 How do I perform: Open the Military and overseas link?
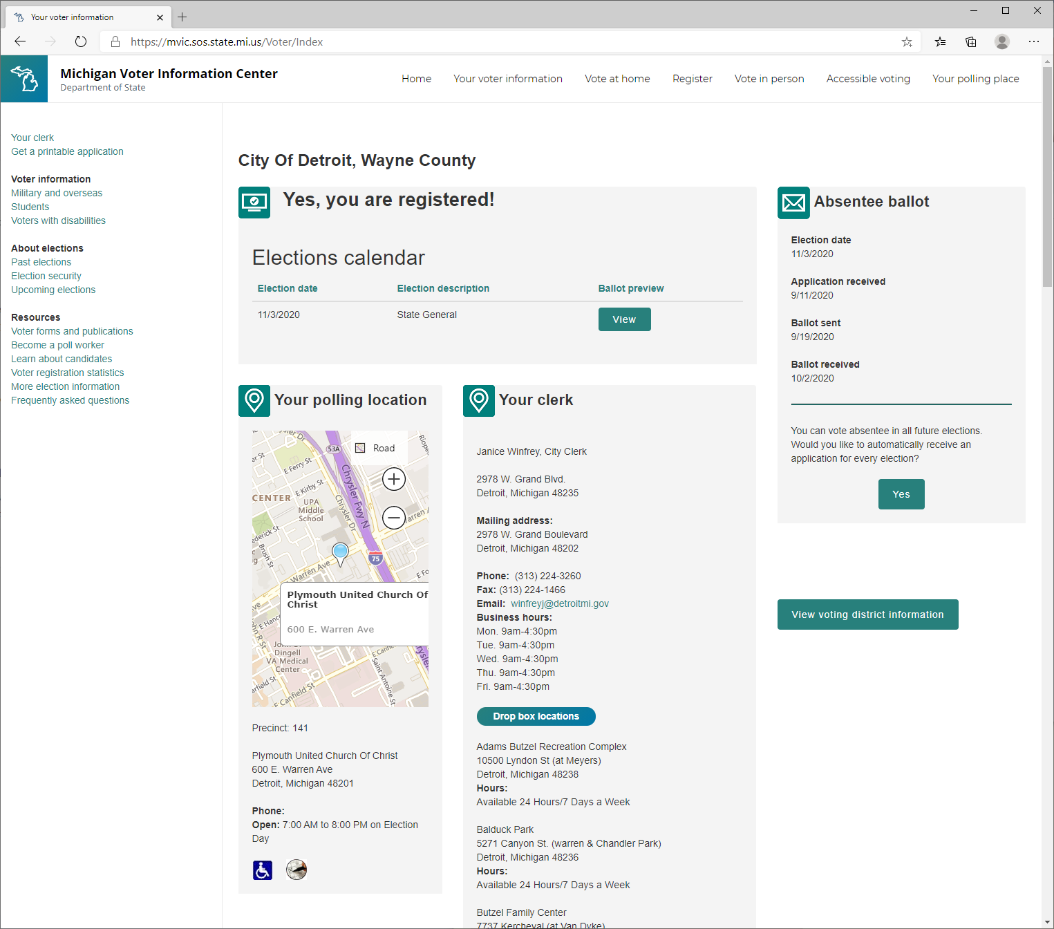pos(57,193)
